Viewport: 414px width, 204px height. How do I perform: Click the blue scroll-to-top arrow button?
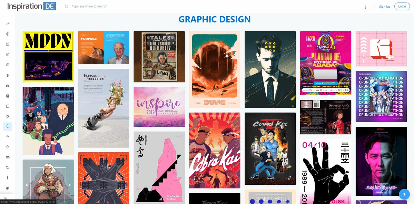pos(404,194)
